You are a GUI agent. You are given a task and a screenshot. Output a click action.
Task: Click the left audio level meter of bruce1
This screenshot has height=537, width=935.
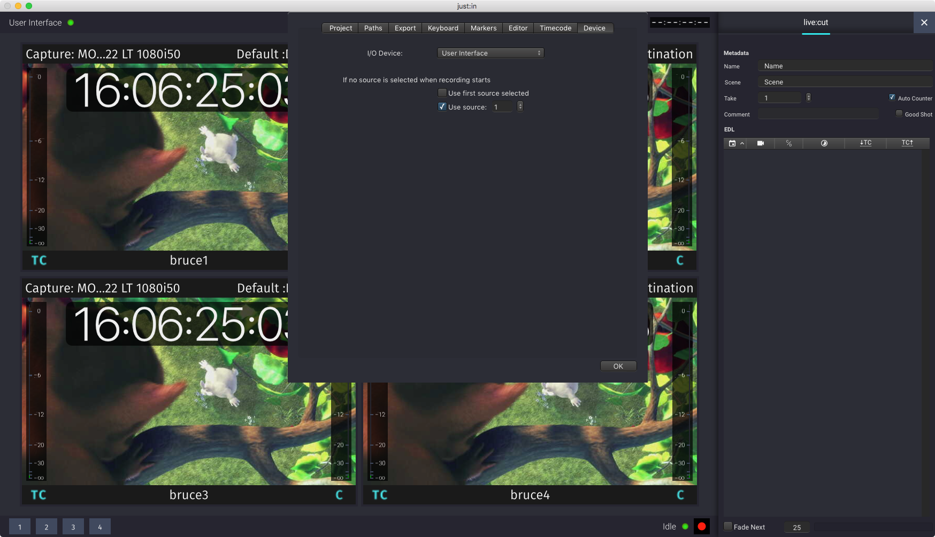[37, 157]
